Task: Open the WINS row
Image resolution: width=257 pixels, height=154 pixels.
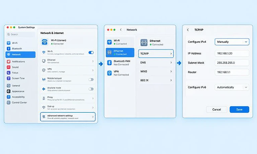Action: [x=156, y=71]
